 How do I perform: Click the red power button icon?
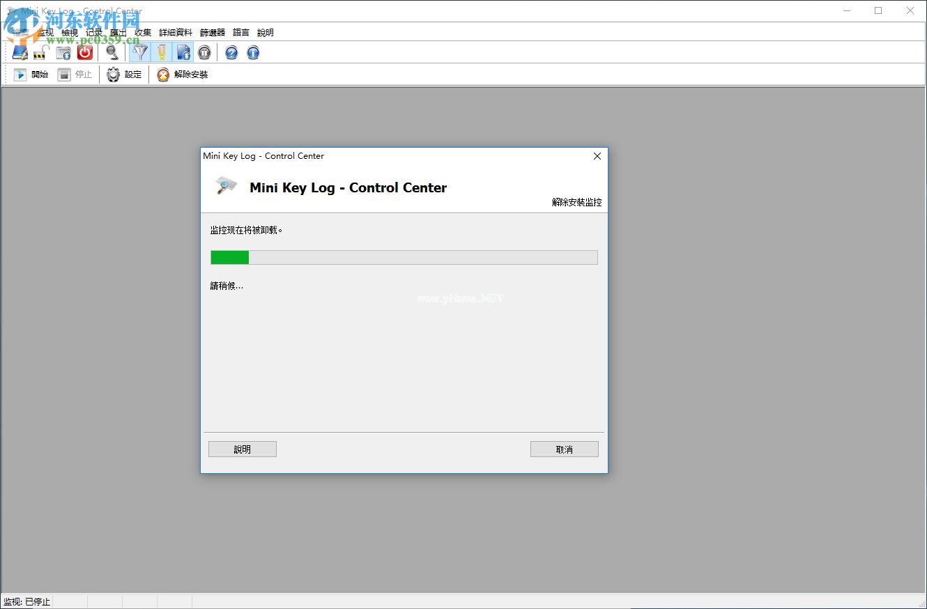[85, 52]
